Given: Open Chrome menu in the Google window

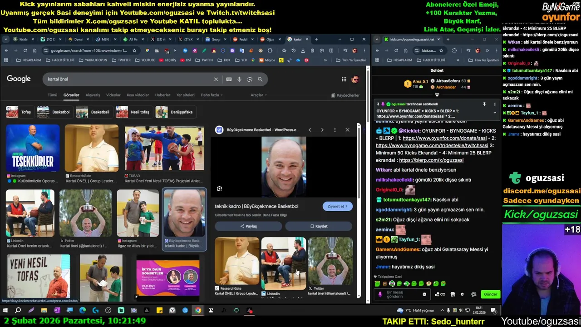Looking at the screenshot, I should click(x=364, y=50).
